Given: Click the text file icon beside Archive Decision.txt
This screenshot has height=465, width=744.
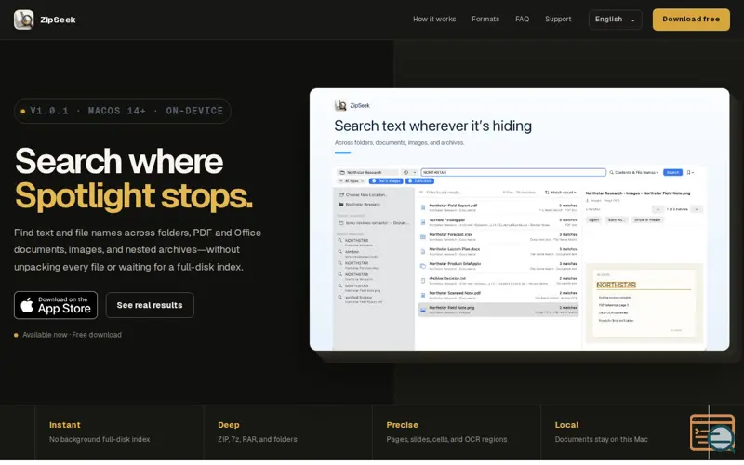Looking at the screenshot, I should 423,281.
